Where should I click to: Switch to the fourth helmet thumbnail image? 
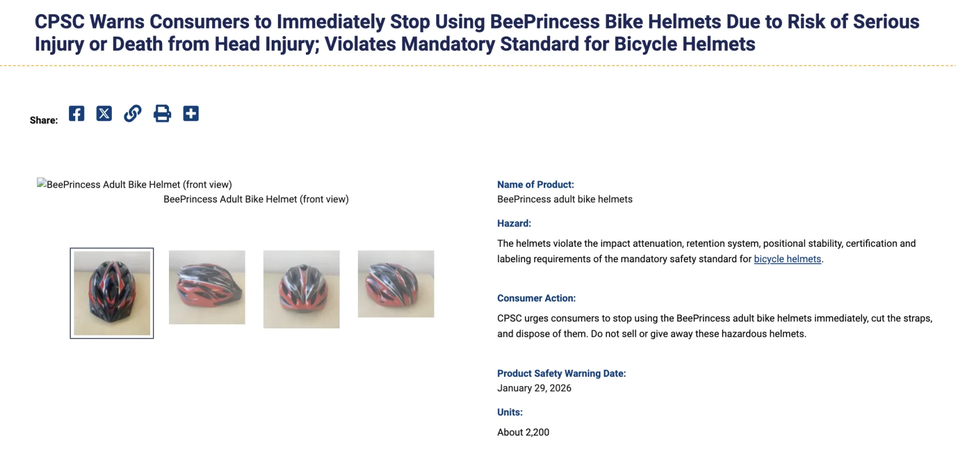(x=396, y=284)
